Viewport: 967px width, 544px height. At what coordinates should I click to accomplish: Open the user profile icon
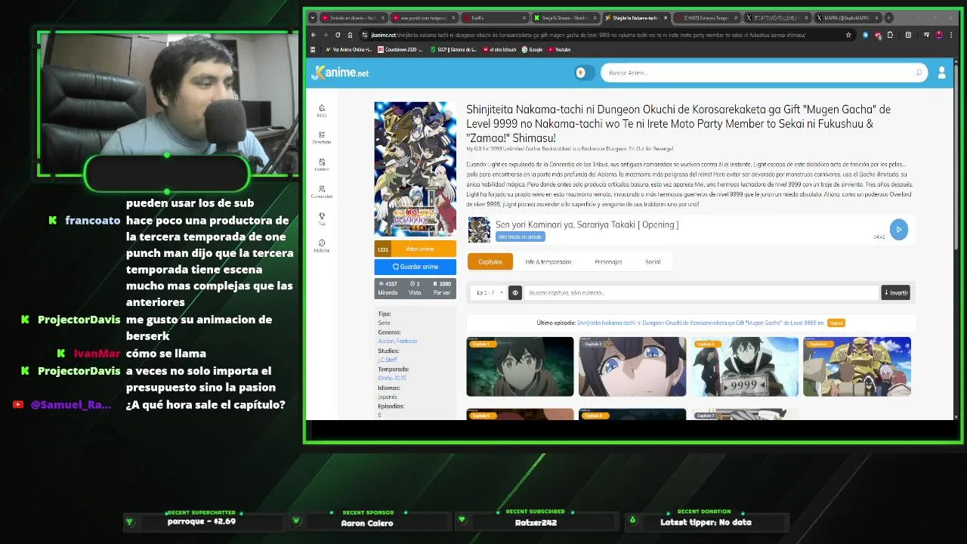(x=941, y=73)
